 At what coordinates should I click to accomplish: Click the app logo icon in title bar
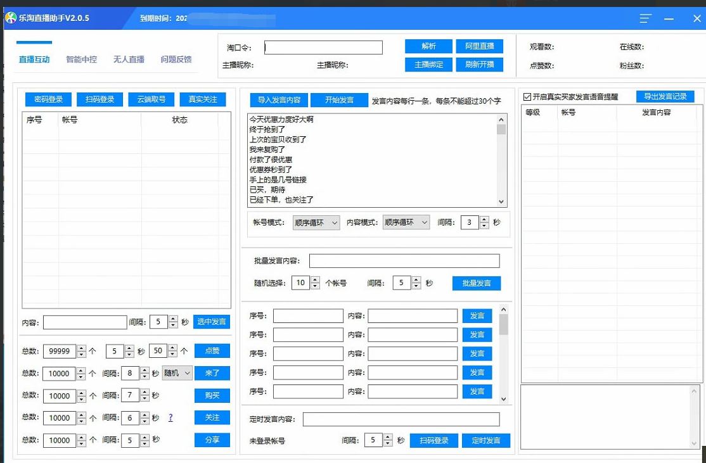point(11,18)
